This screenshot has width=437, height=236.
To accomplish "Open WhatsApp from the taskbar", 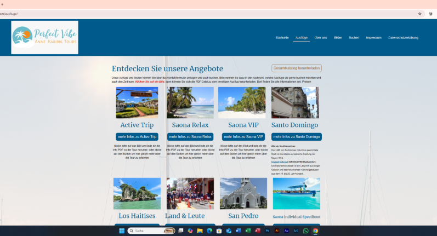I will pos(305,231).
